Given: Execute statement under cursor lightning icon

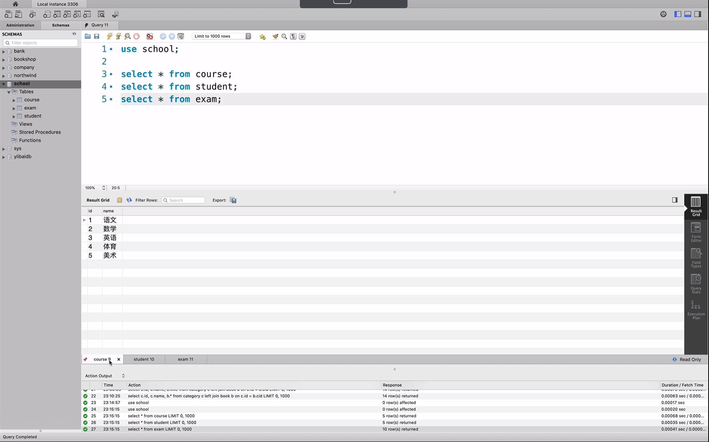Looking at the screenshot, I should click(x=118, y=36).
